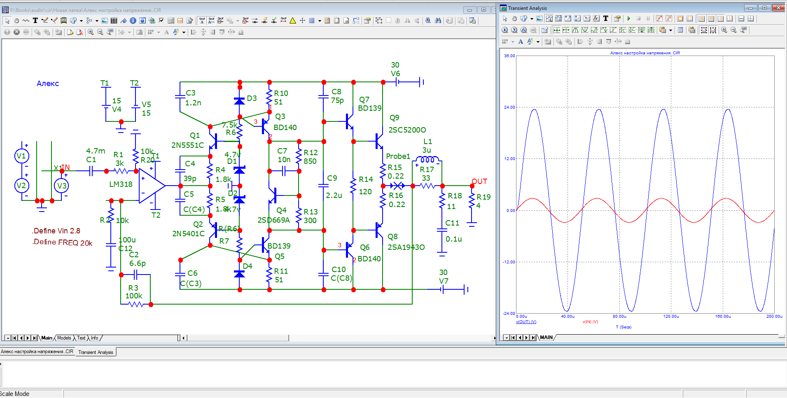Image resolution: width=787 pixels, height=398 pixels.
Task: Click the yellow triangle icon in toolbar
Action: pyautogui.click(x=293, y=21)
